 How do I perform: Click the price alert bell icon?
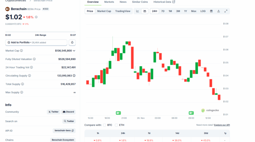point(72,42)
